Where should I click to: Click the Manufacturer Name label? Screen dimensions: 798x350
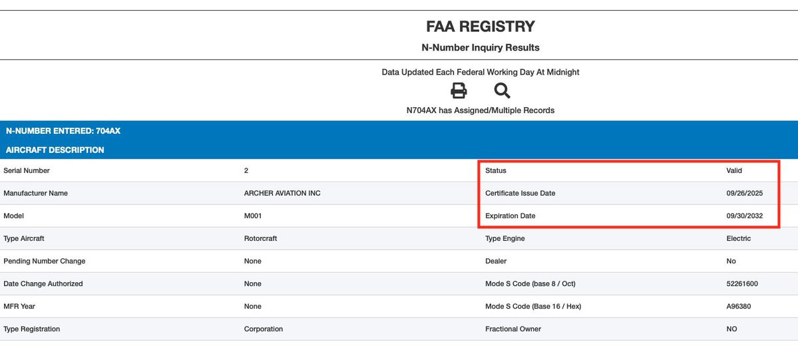point(35,194)
